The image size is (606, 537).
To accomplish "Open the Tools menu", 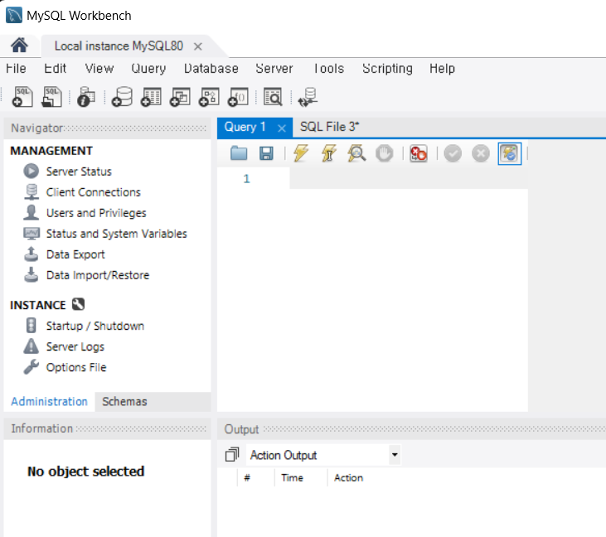I will tap(328, 69).
